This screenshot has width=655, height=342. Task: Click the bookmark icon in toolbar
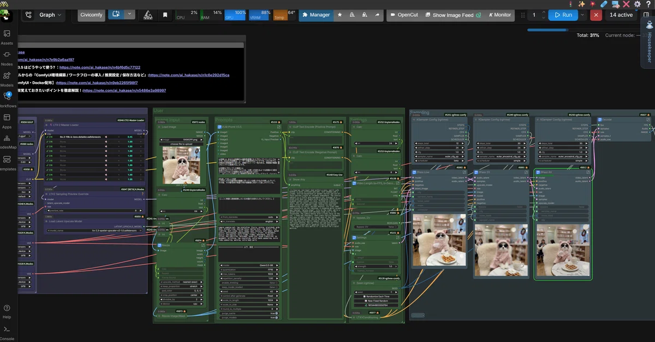point(165,15)
